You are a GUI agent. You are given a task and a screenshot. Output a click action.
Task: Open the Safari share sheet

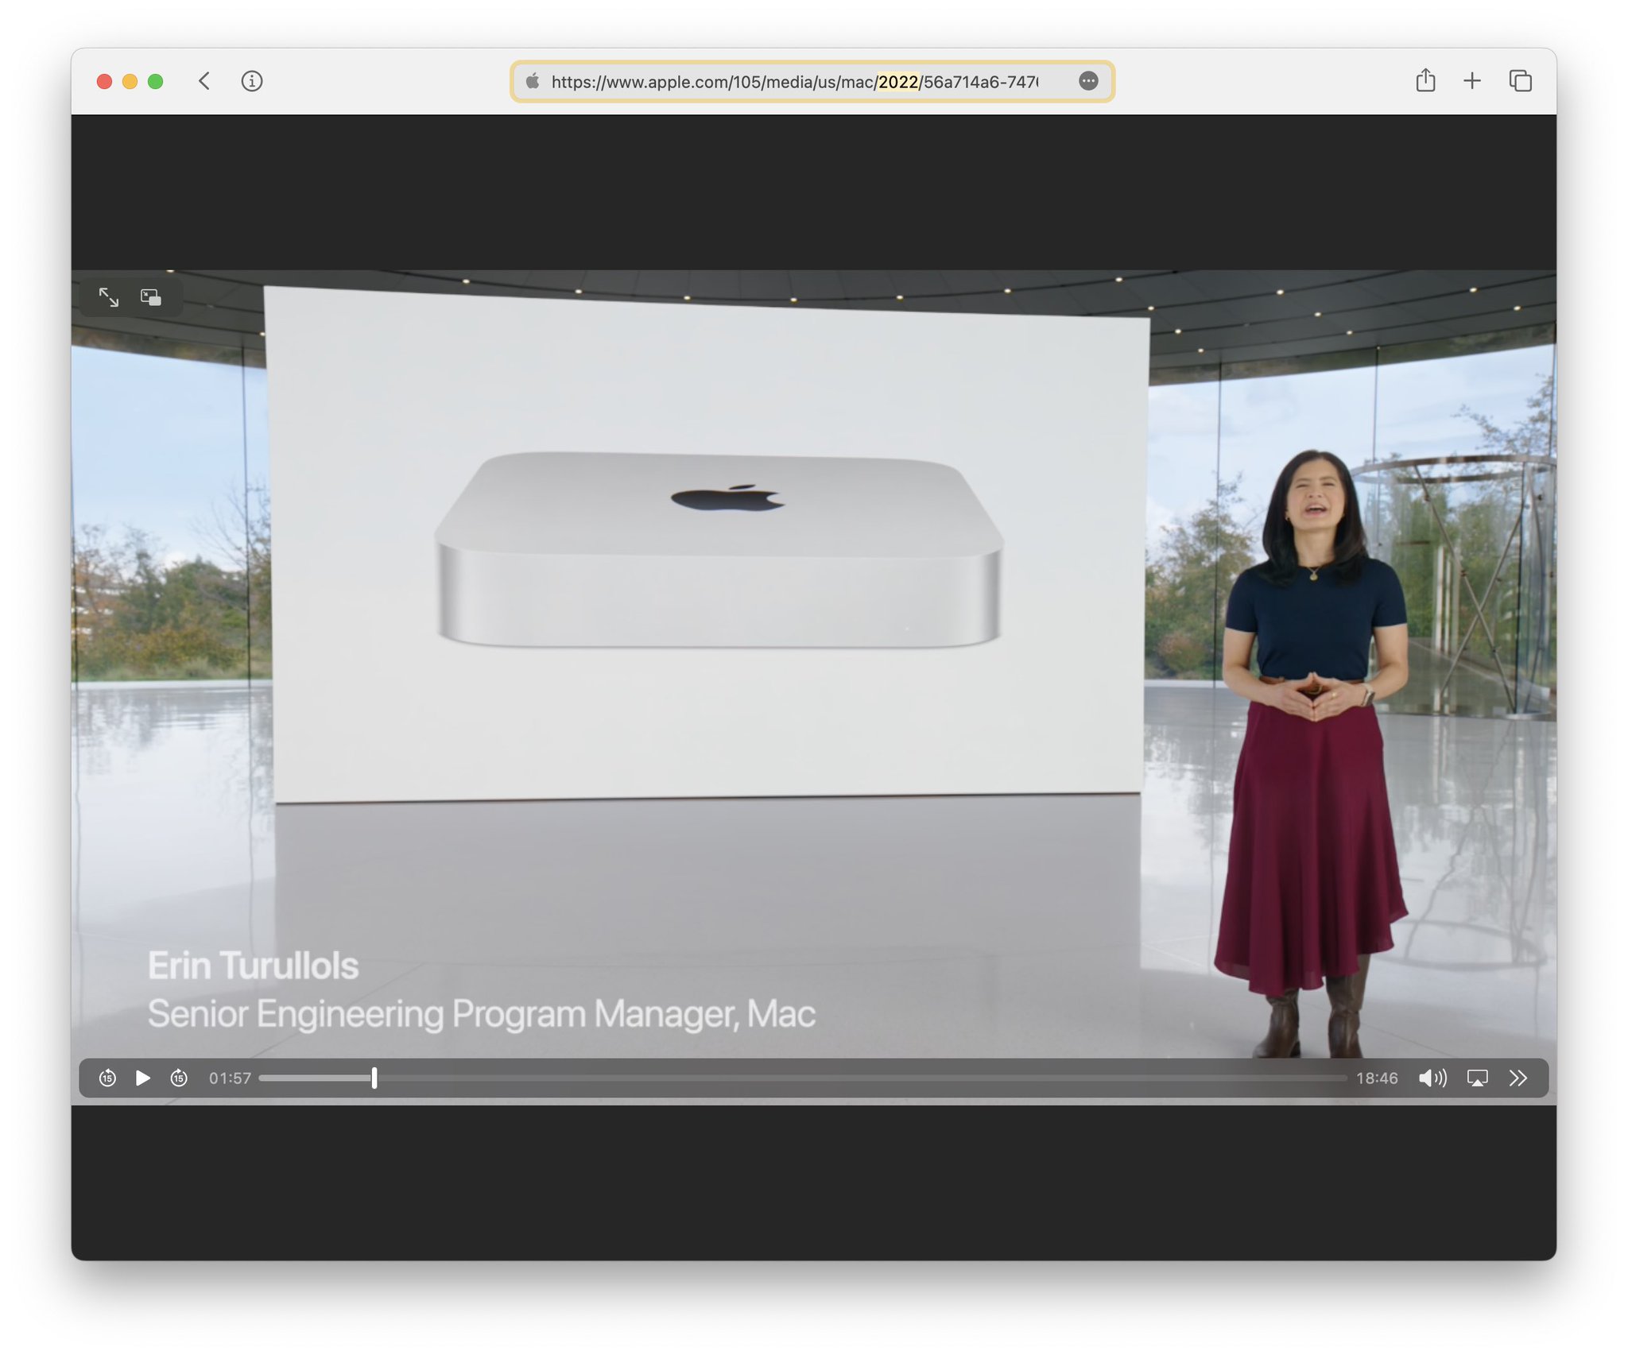(x=1425, y=80)
